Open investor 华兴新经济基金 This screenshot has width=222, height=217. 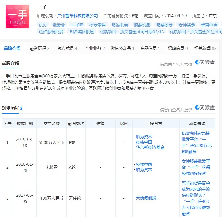(x=150, y=147)
